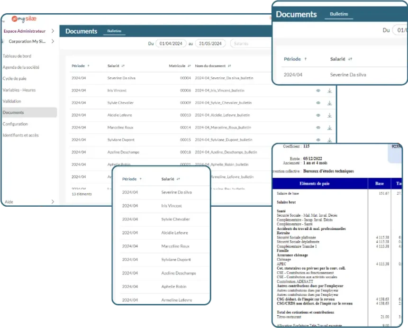Sort by Matricule column arrow icon

pos(189,66)
